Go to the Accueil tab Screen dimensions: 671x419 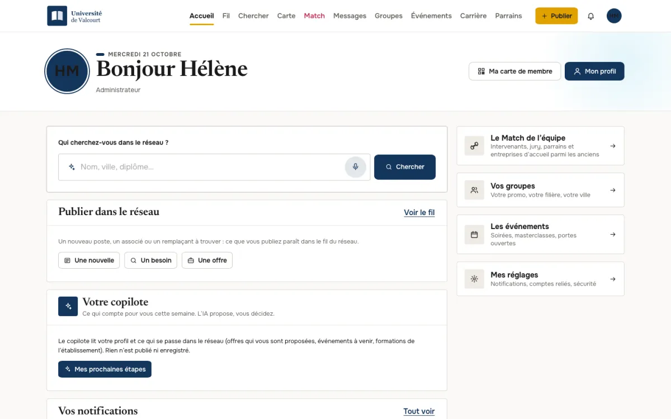coord(202,16)
